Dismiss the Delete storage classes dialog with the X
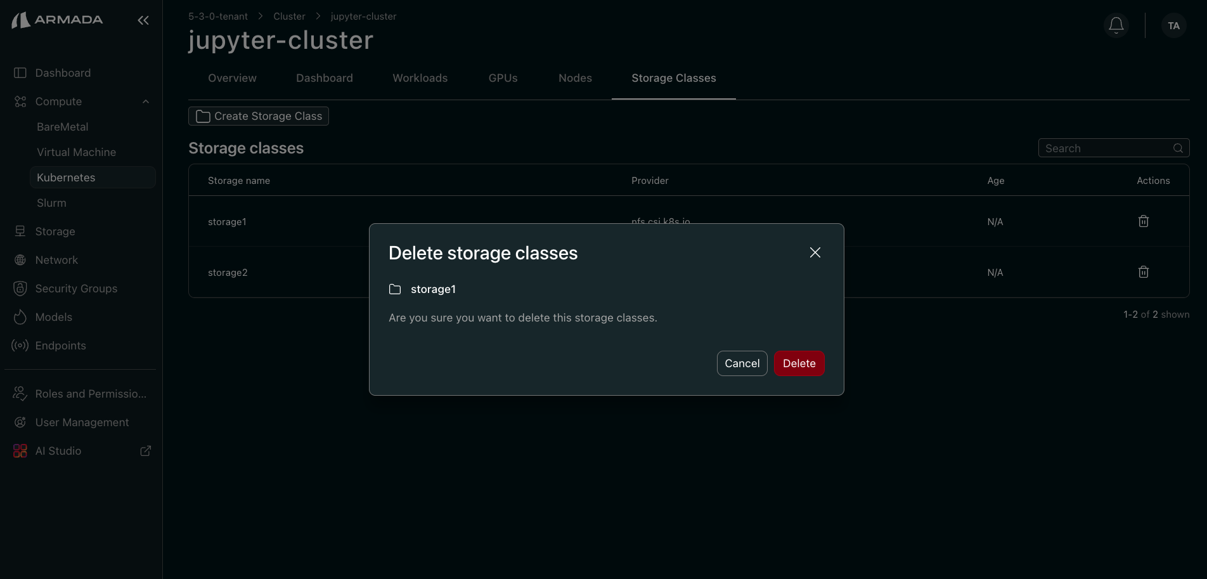The width and height of the screenshot is (1207, 579). click(x=815, y=252)
